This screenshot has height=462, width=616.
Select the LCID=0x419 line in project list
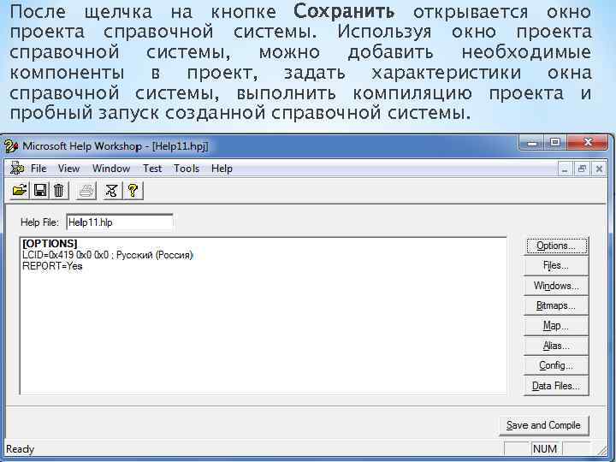pyautogui.click(x=107, y=255)
